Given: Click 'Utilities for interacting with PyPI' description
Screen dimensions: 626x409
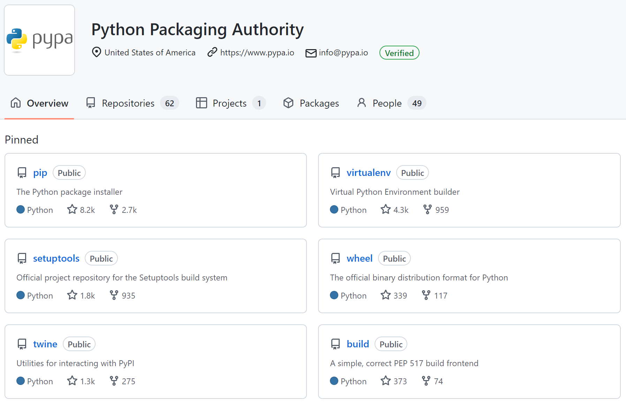Looking at the screenshot, I should 75,363.
